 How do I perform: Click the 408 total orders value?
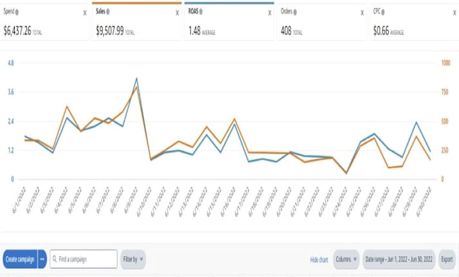(x=286, y=31)
